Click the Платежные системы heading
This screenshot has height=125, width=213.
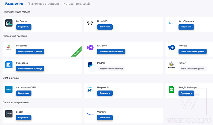pos(15,36)
